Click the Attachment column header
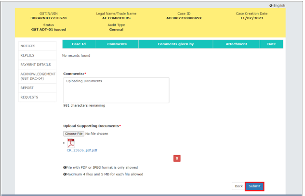305x196 pixels. pos(236,44)
